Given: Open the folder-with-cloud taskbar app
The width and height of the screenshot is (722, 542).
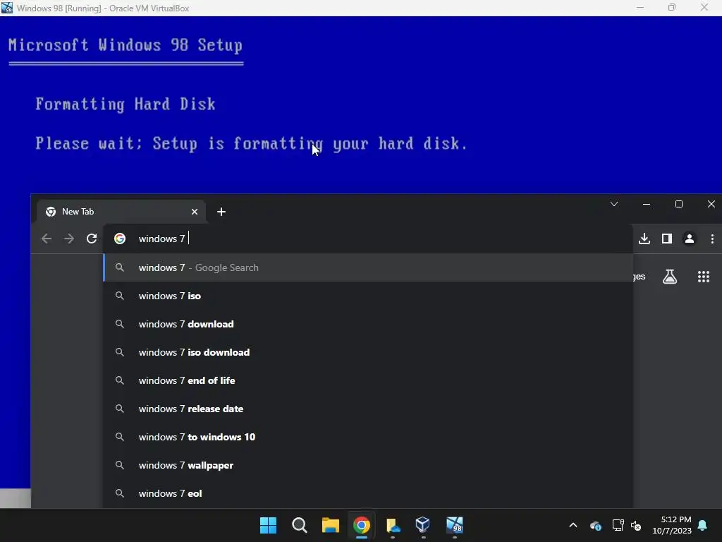Looking at the screenshot, I should (393, 525).
